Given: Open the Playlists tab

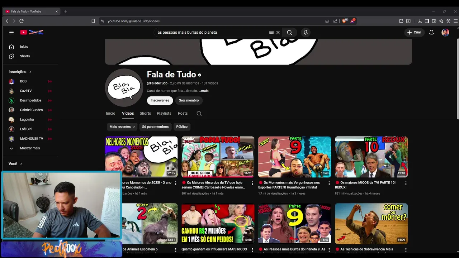Looking at the screenshot, I should pos(164,113).
